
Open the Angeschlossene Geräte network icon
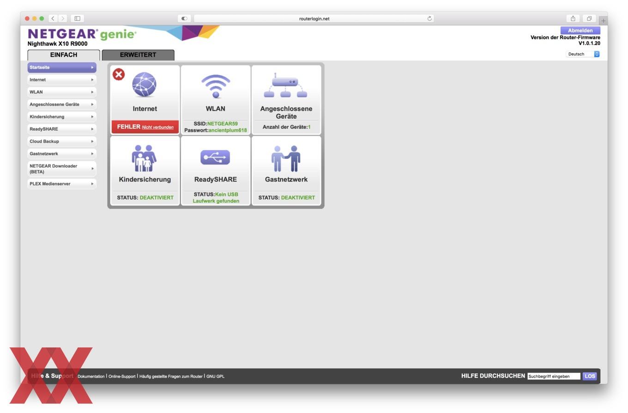pyautogui.click(x=285, y=85)
